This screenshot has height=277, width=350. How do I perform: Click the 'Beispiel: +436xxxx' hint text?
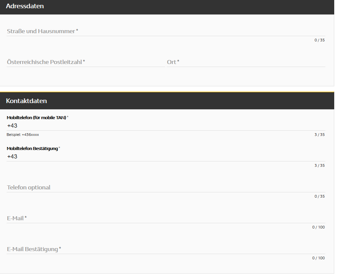pyautogui.click(x=23, y=135)
